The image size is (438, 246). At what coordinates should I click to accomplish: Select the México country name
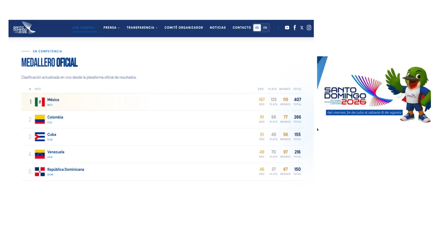(53, 100)
